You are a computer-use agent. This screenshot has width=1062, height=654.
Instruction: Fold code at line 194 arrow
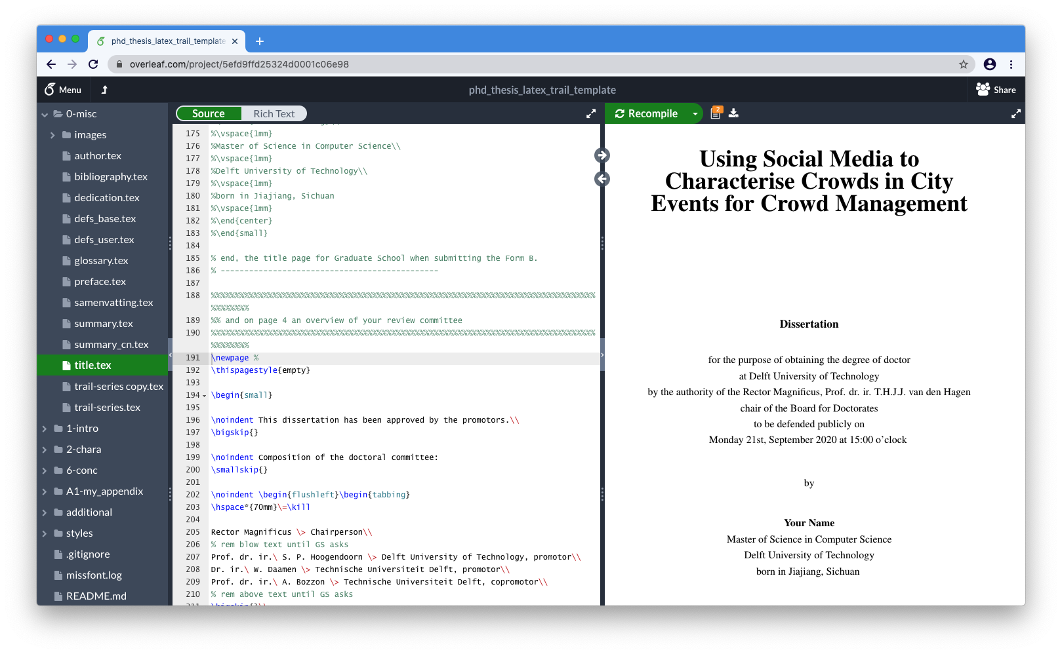pyautogui.click(x=204, y=396)
